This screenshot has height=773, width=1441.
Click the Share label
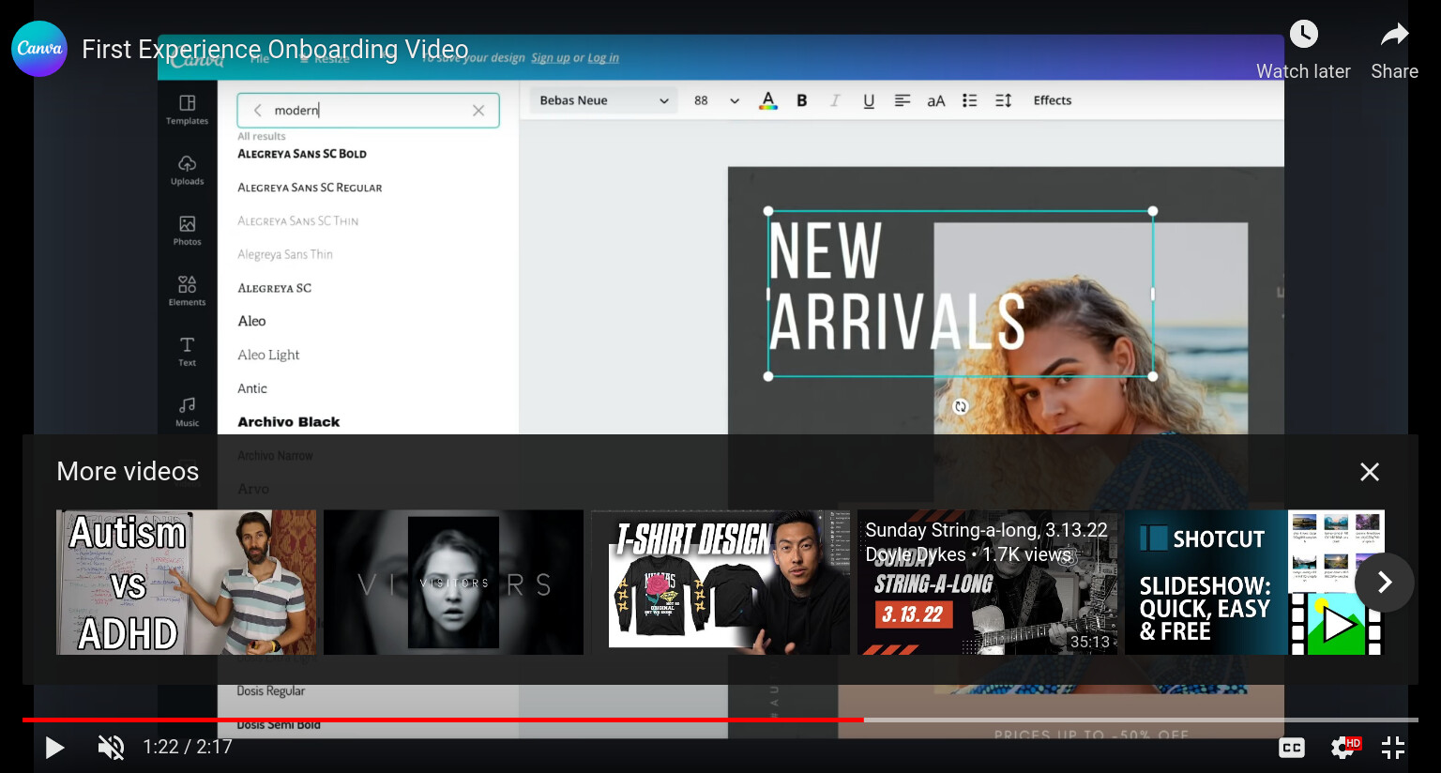pos(1394,71)
